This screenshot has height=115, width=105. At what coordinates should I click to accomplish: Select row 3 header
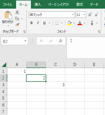pyautogui.click(x=3, y=85)
